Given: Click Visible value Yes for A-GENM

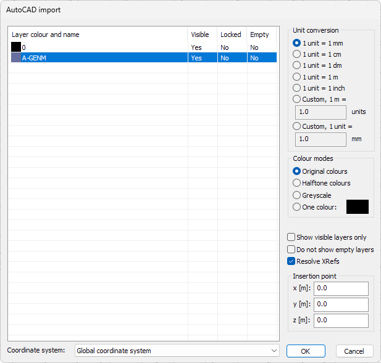Looking at the screenshot, I should pyautogui.click(x=196, y=58).
